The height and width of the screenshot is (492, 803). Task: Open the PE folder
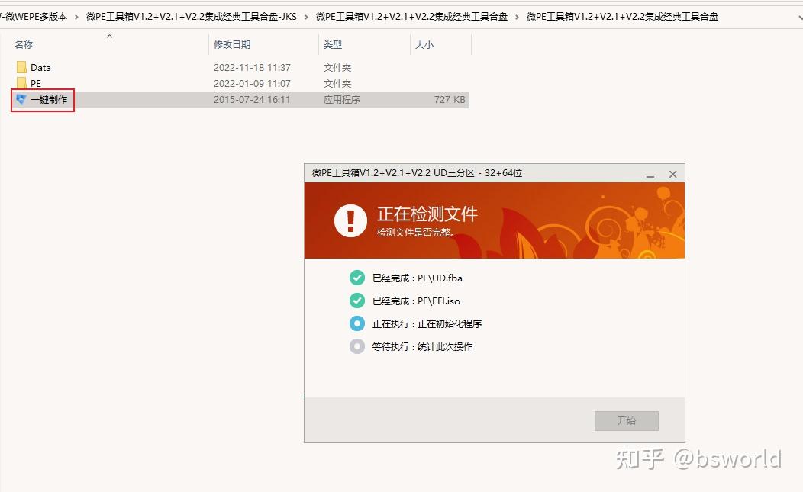click(x=34, y=83)
